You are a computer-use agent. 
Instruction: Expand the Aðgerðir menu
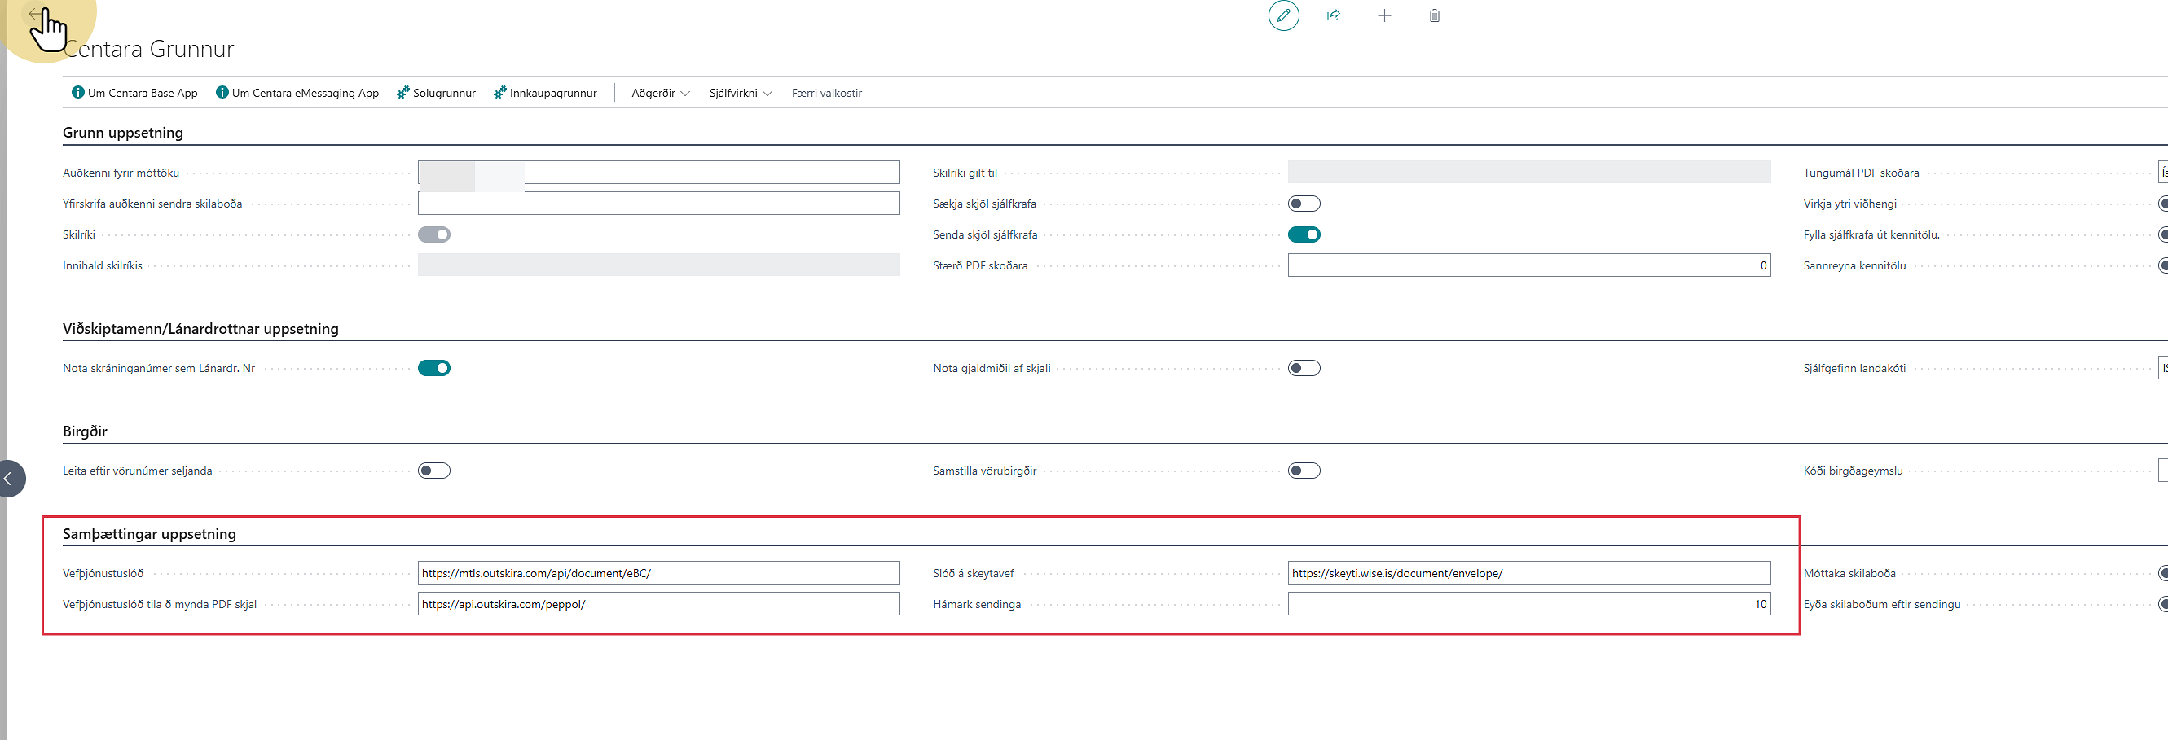click(x=661, y=93)
